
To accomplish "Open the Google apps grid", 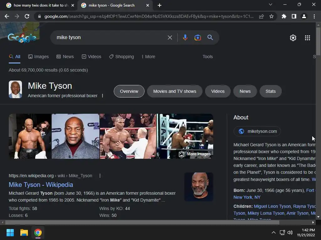I will [x=307, y=38].
